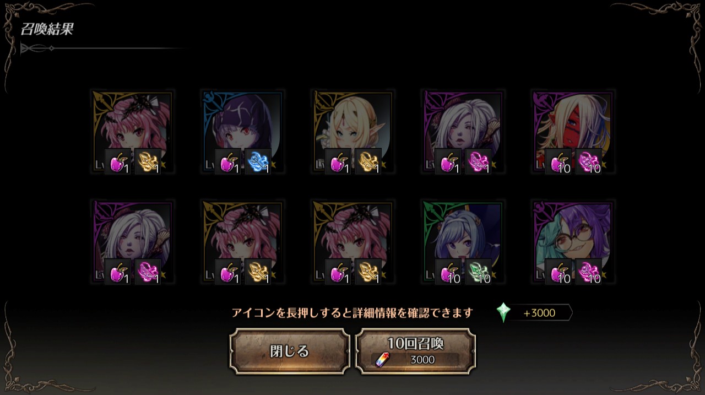Image resolution: width=705 pixels, height=395 pixels.
Task: Select the blue-haired character in green frame
Action: 463,242
